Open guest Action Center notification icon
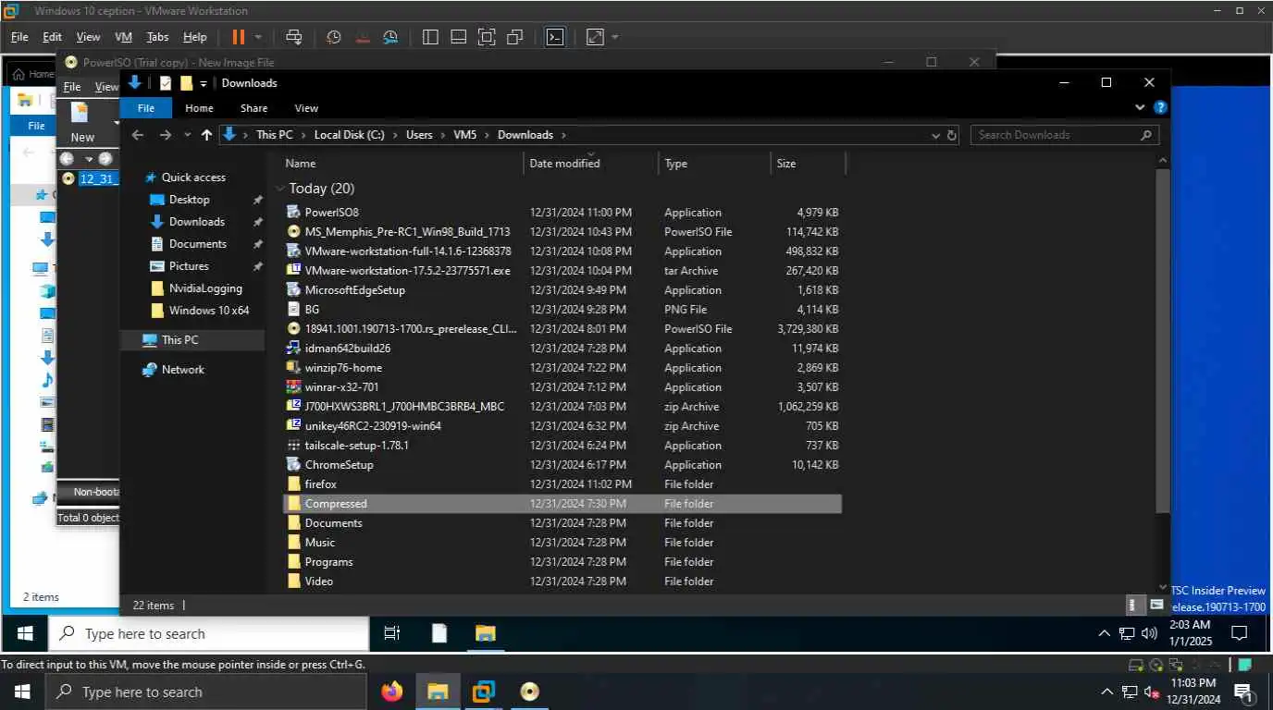 tap(1240, 633)
